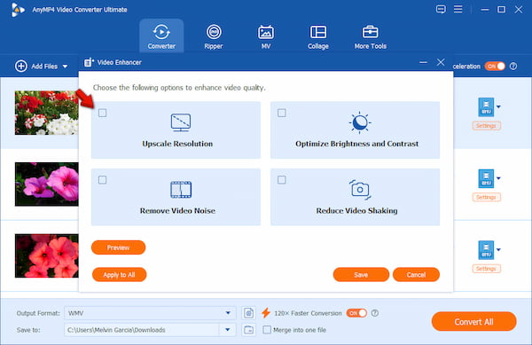Open Settings for the first video

[x=486, y=126]
